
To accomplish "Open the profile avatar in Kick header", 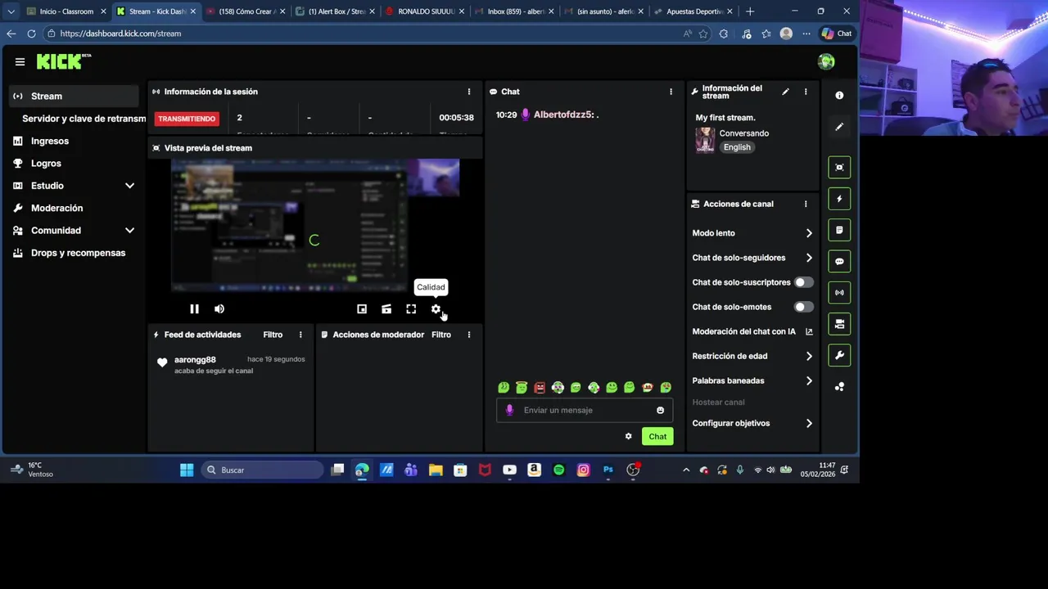I will pos(826,61).
